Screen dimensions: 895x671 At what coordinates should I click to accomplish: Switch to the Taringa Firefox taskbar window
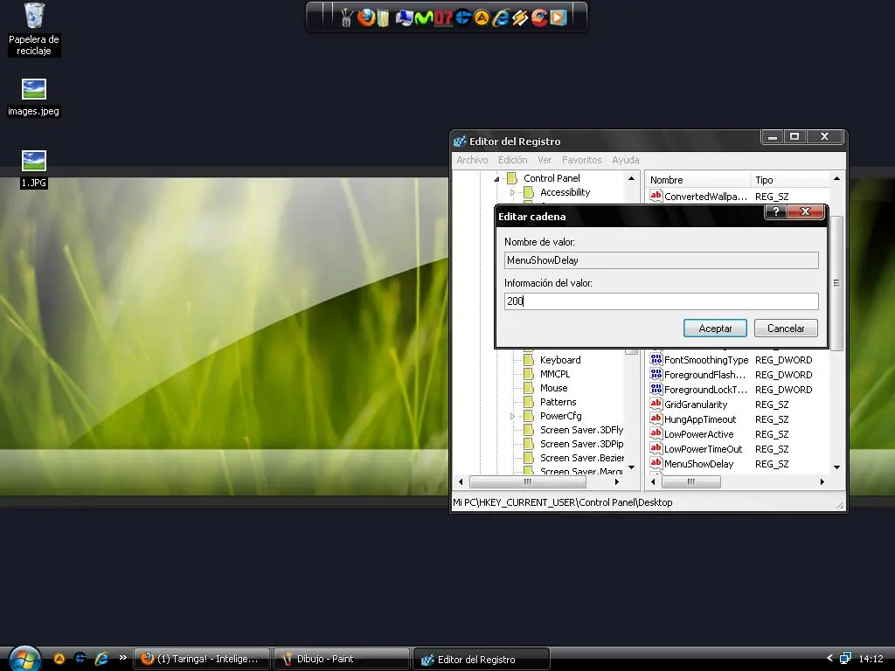[x=202, y=659]
